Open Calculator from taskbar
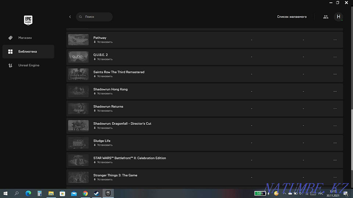Viewport: 353px width, 198px height. click(x=40, y=193)
